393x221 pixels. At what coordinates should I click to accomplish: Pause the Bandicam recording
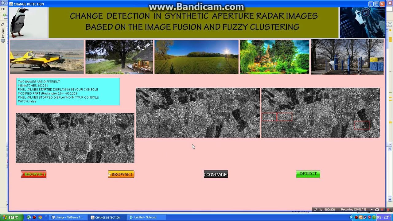click(x=382, y=210)
